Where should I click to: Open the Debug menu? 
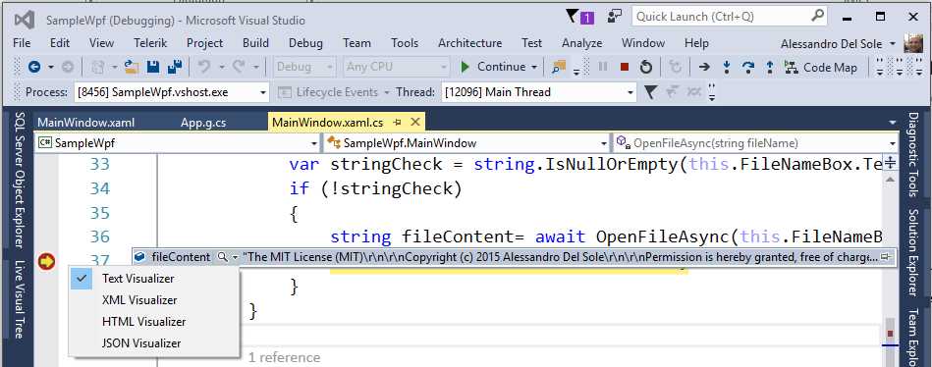(305, 43)
